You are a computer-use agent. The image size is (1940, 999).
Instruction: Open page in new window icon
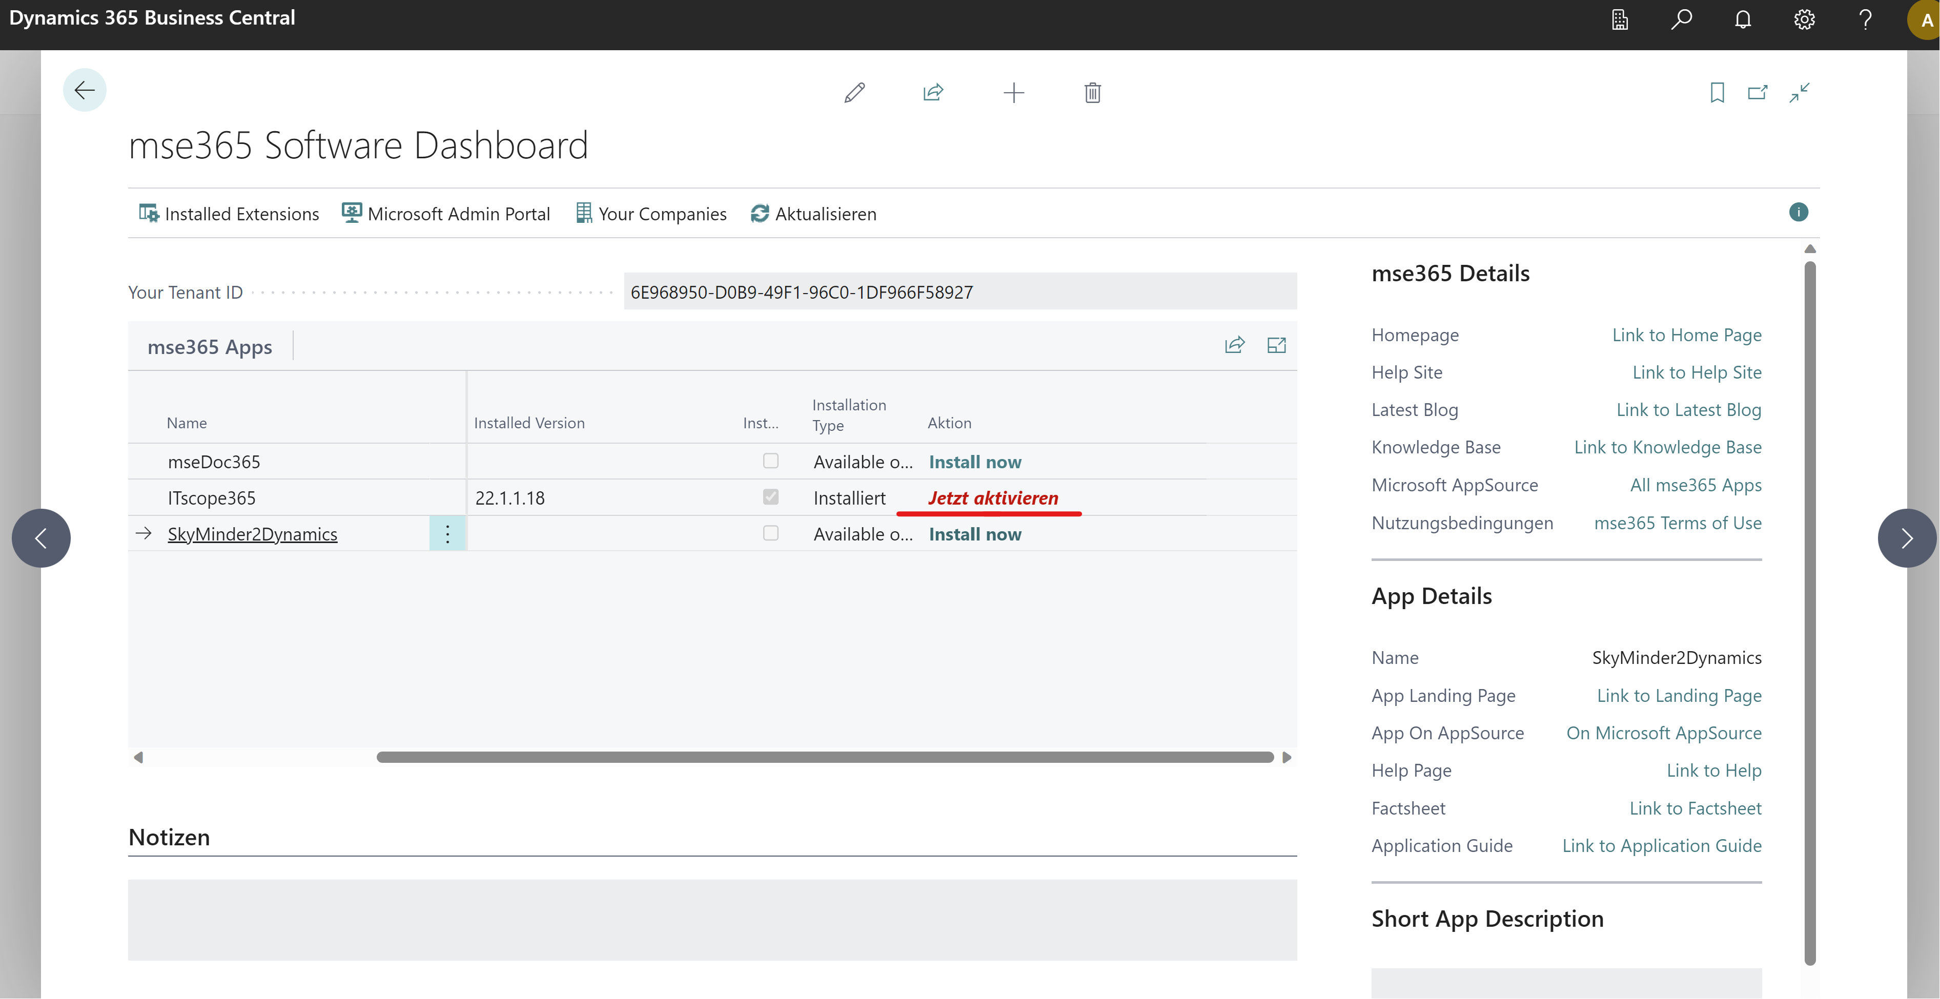(x=1757, y=93)
